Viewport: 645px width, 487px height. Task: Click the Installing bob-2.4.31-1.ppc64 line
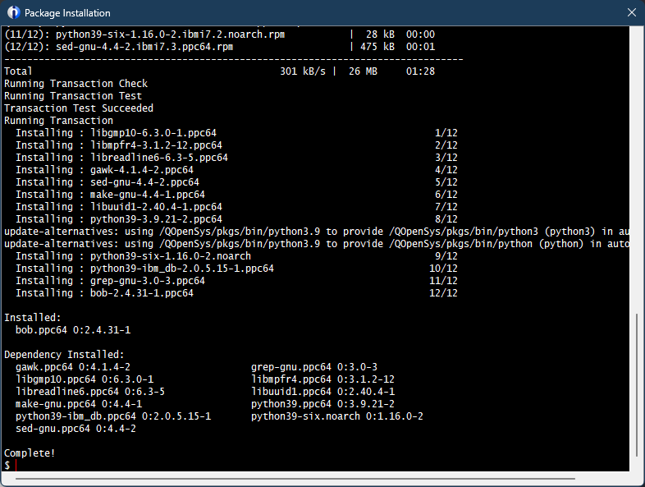[107, 293]
